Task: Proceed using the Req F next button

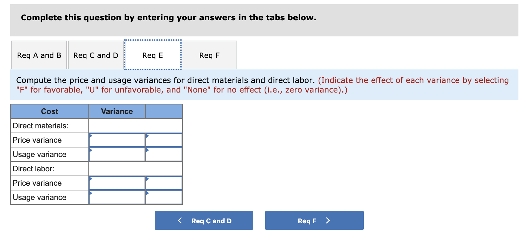Action: click(314, 221)
